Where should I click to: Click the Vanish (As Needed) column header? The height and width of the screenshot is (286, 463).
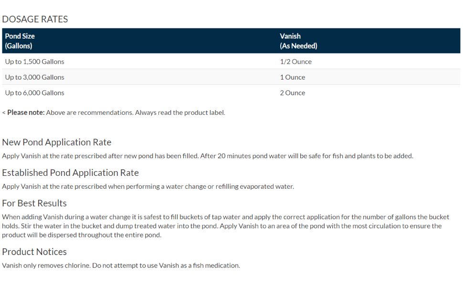[x=298, y=41]
